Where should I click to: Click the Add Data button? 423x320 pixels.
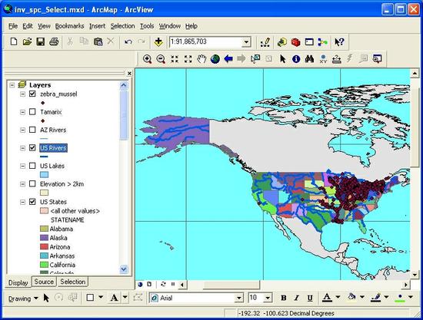click(158, 42)
